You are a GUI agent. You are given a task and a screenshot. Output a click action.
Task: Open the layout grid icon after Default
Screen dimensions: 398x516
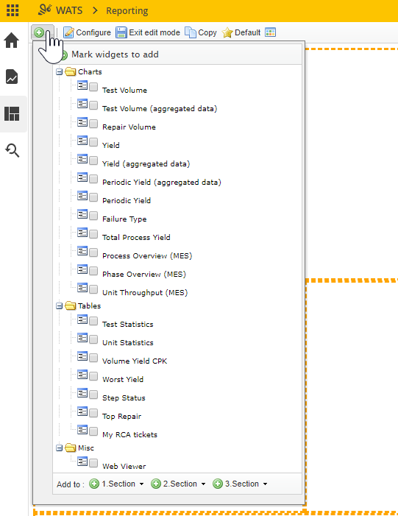pyautogui.click(x=271, y=32)
